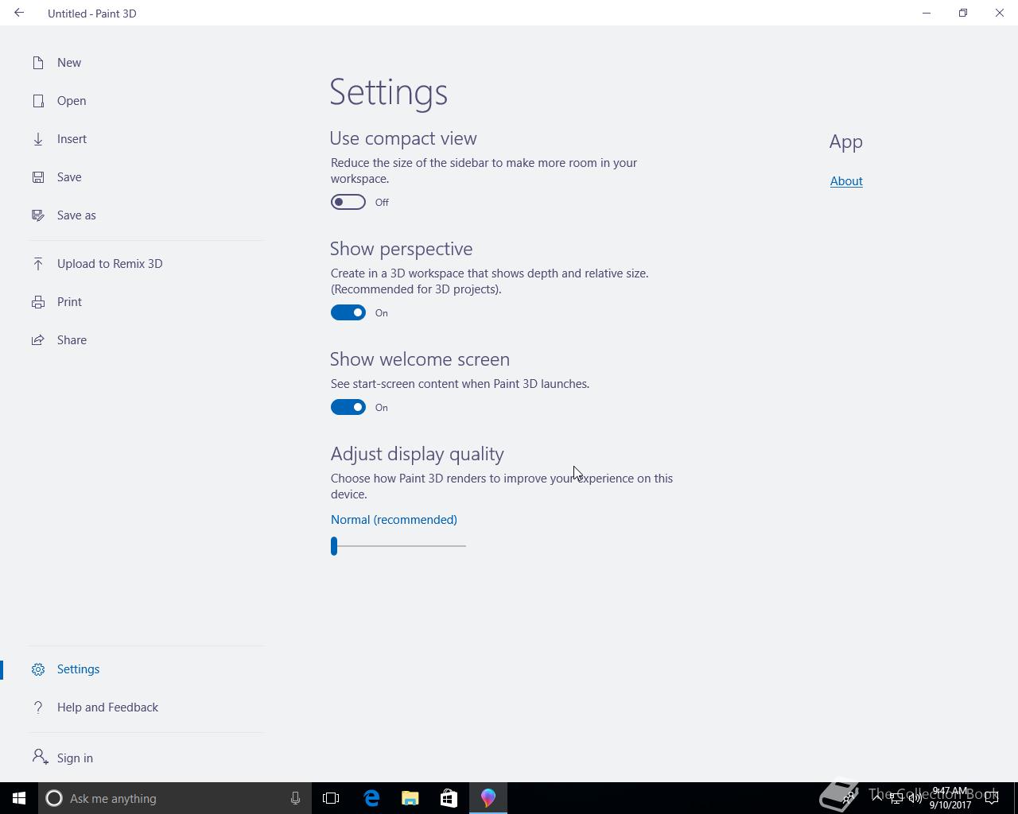
Task: Turn off the Show welcome screen toggle
Action: point(348,407)
